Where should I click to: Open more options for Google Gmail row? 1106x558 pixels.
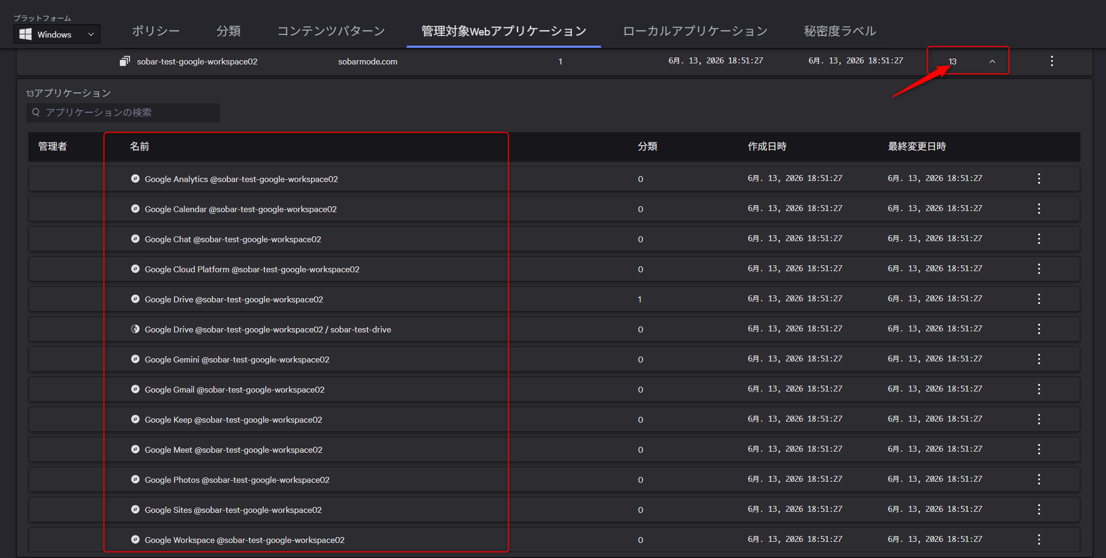[1039, 389]
